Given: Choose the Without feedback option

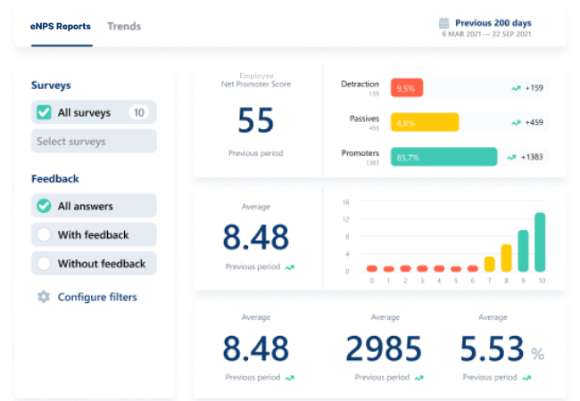Looking at the screenshot, I should (44, 263).
